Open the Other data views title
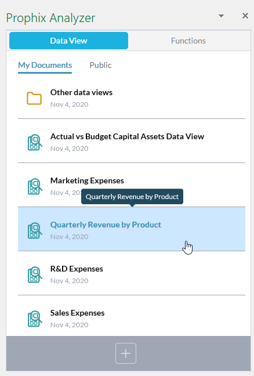 tap(81, 92)
